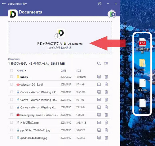
Task: Check the calendar_2019.pdf checkbox
Action: (x=11, y=84)
